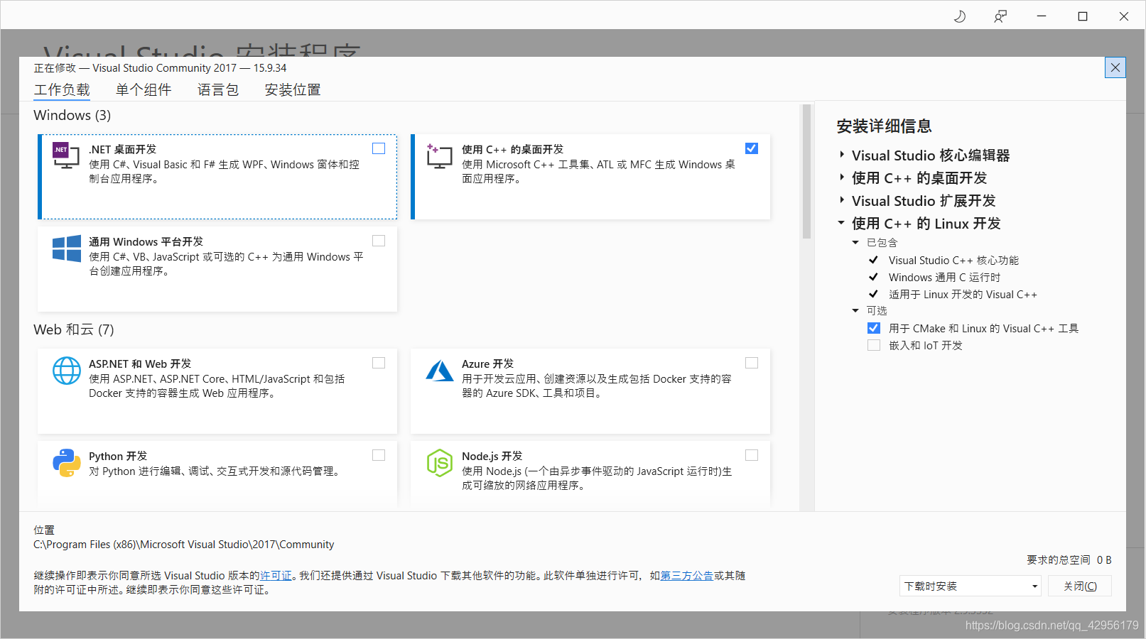This screenshot has width=1146, height=639.
Task: Expand 使用 C++ 的桌面开发 details node
Action: (842, 177)
